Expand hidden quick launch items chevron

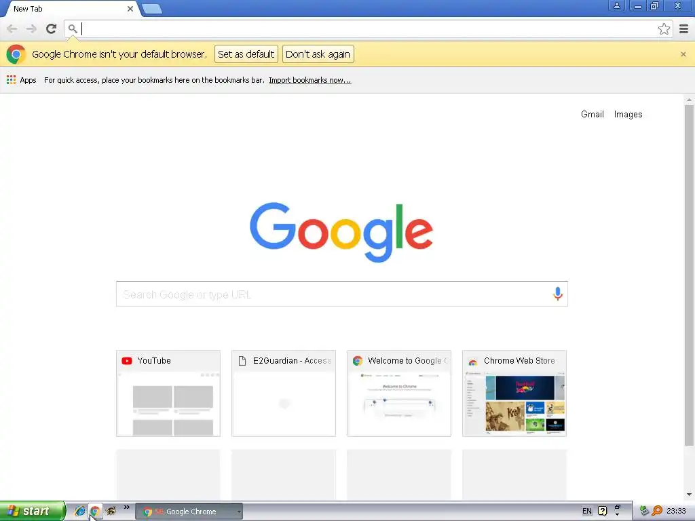[127, 507]
